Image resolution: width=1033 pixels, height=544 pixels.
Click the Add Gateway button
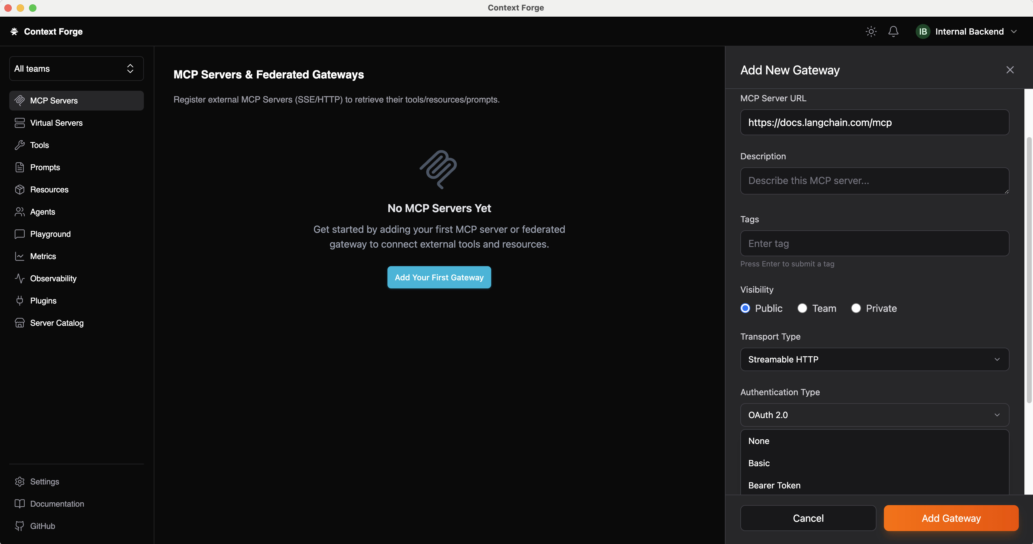(951, 518)
